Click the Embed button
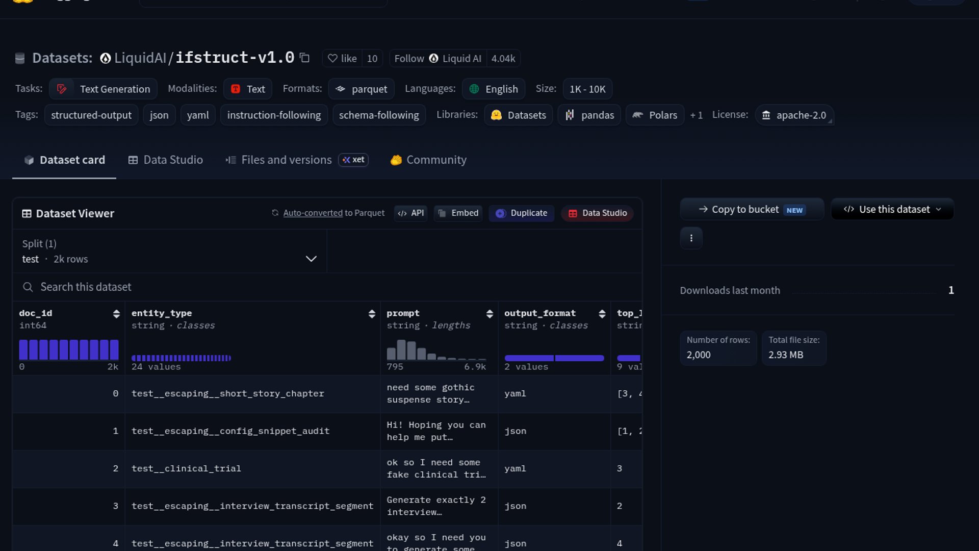This screenshot has width=979, height=551. tap(458, 213)
